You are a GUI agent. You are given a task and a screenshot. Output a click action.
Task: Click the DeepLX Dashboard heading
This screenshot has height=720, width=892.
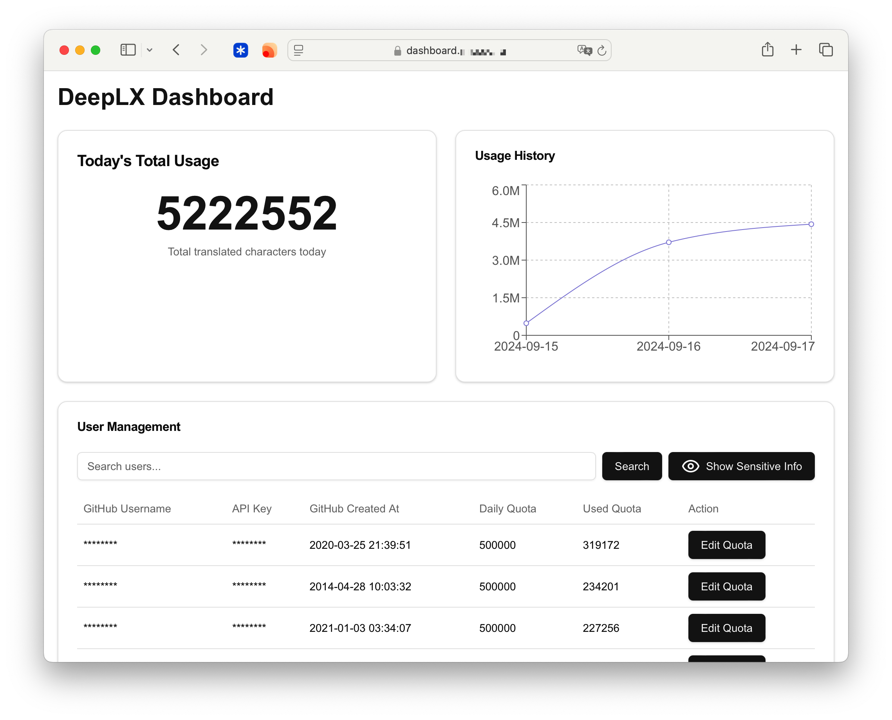click(165, 97)
